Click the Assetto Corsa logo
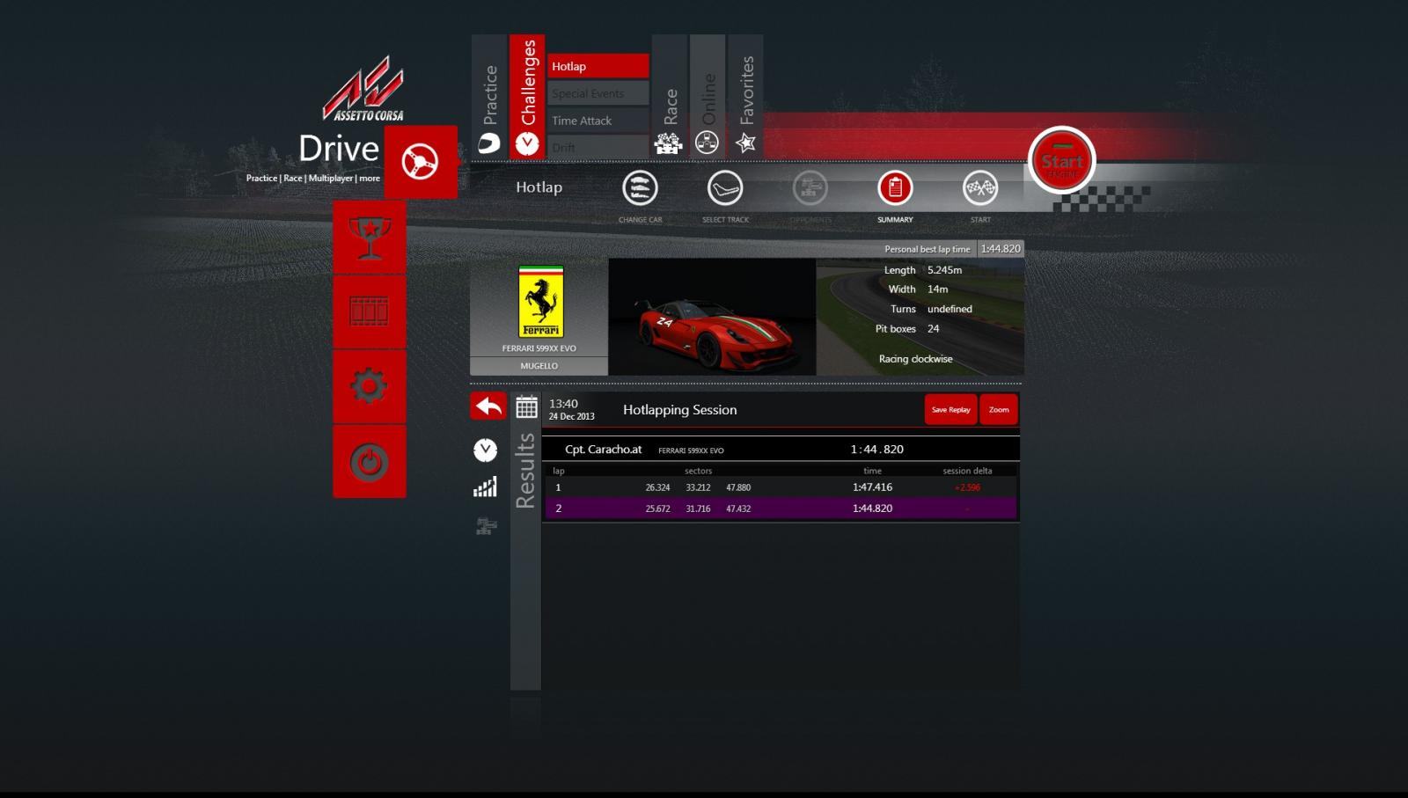The height and width of the screenshot is (798, 1408). (363, 89)
